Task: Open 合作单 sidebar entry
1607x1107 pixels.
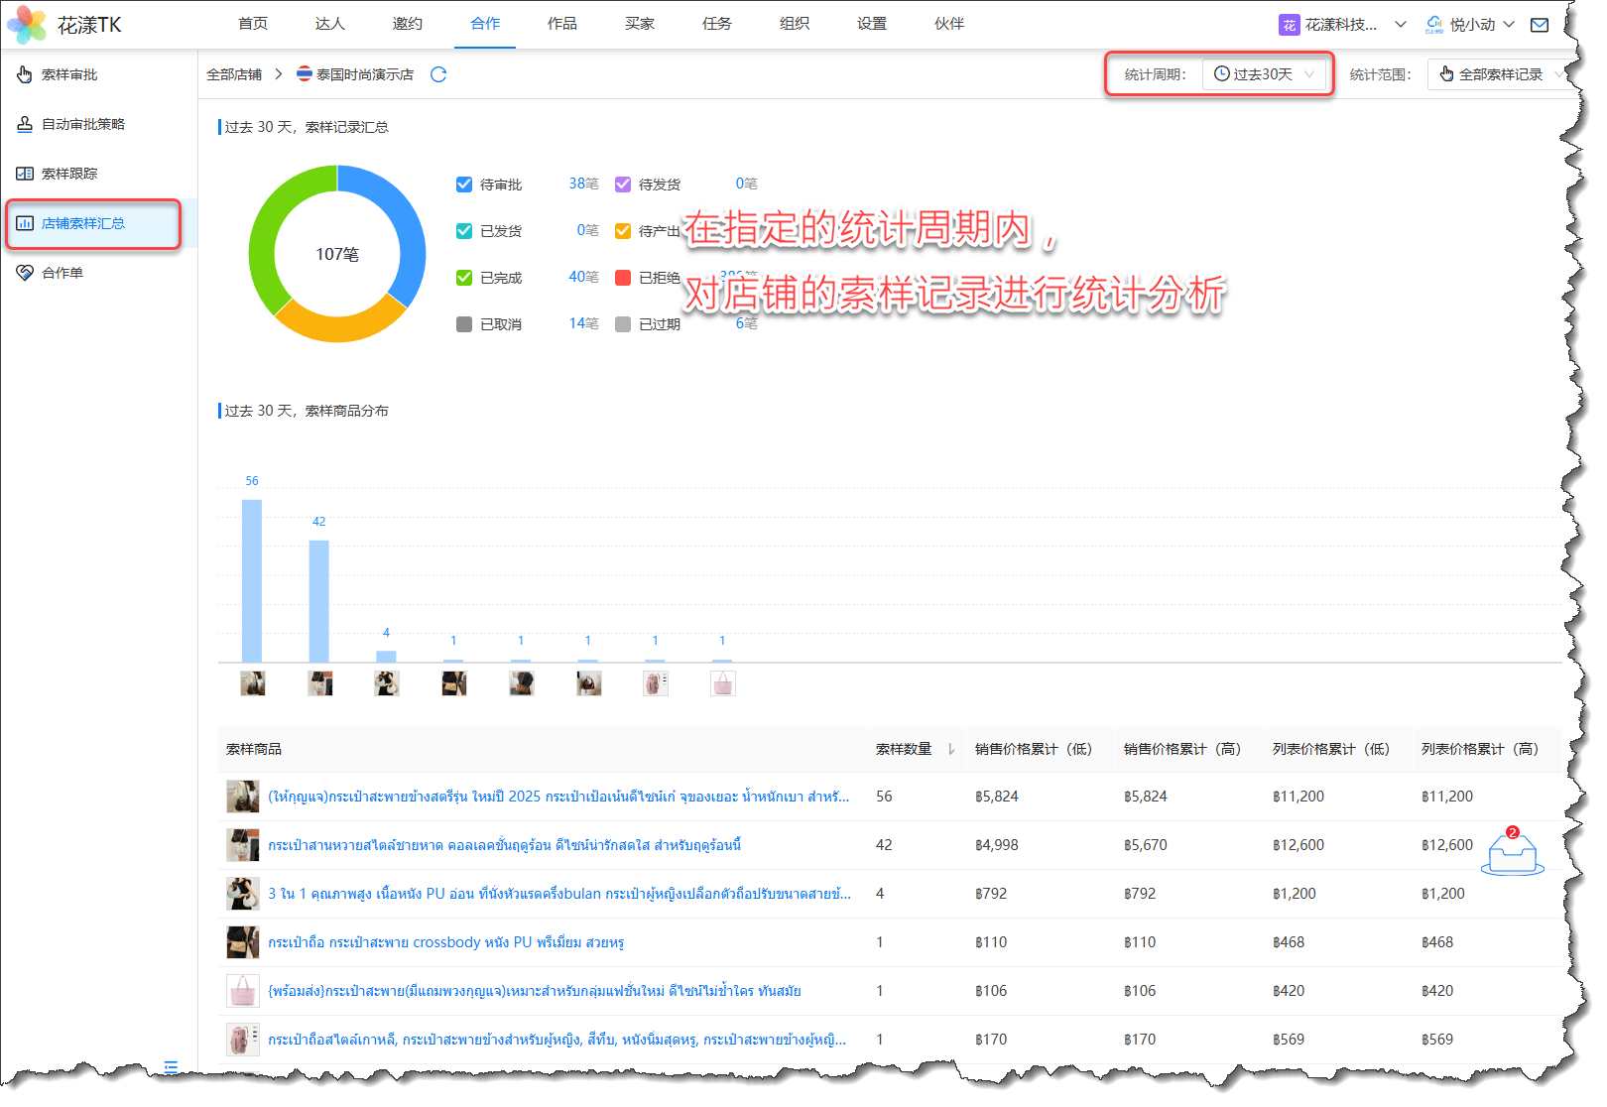Action: [x=62, y=273]
